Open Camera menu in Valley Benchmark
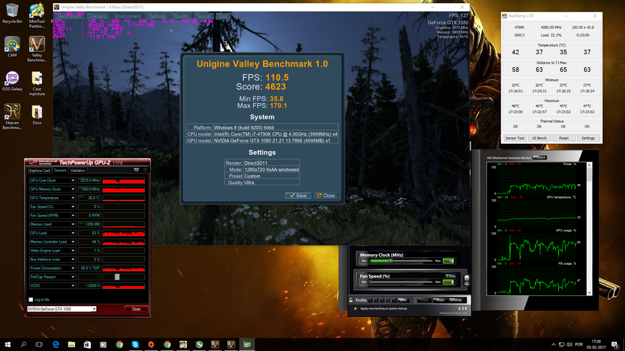625x351 pixels. click(x=98, y=16)
